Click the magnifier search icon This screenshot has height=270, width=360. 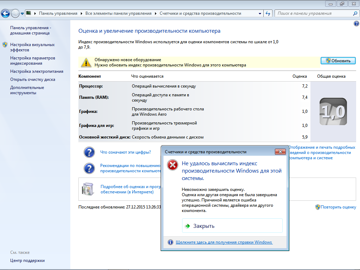click(x=355, y=13)
